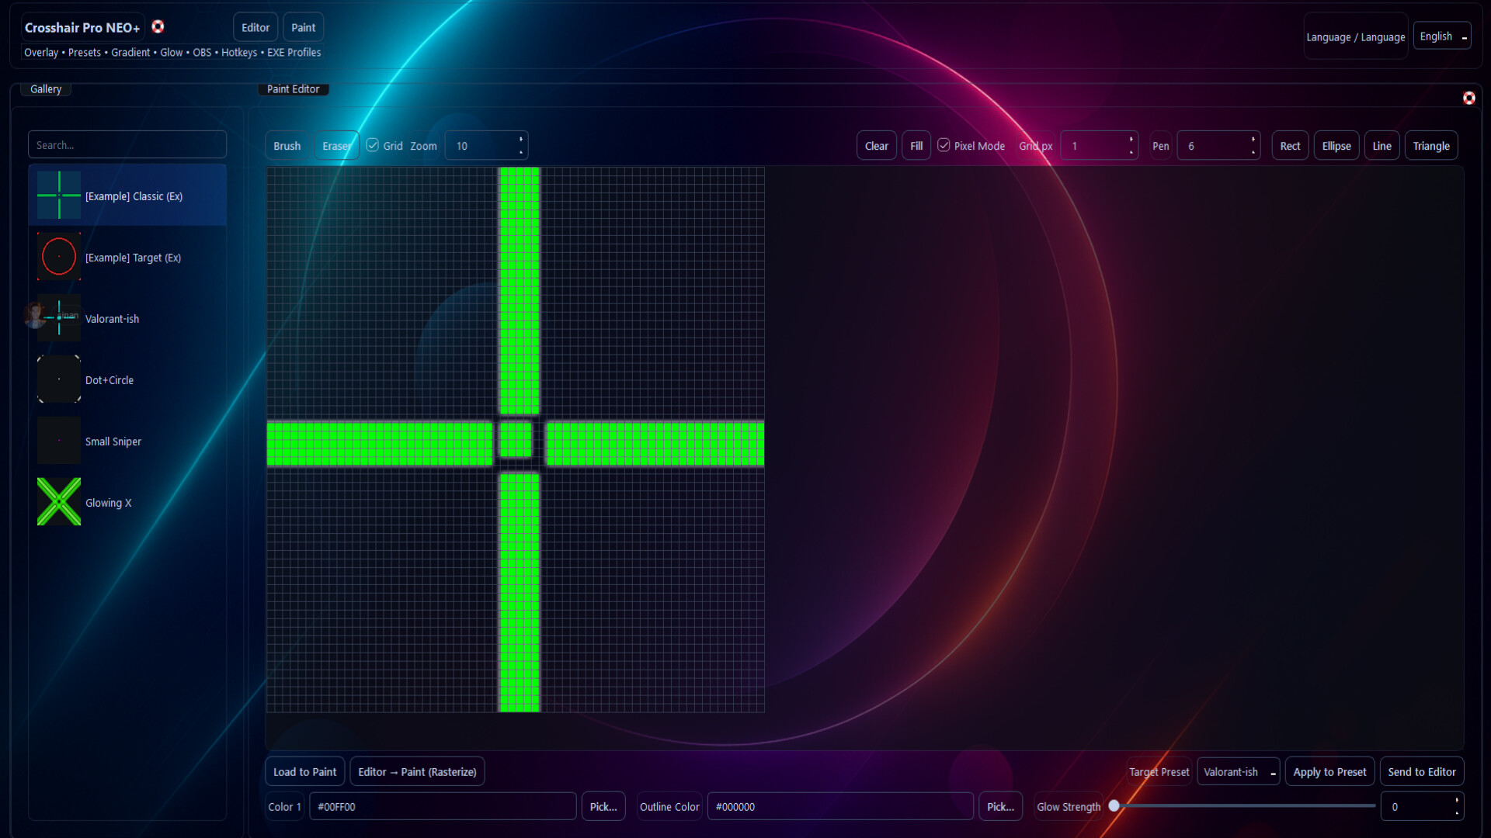Open the [Example] Target preset icon

[x=58, y=256]
